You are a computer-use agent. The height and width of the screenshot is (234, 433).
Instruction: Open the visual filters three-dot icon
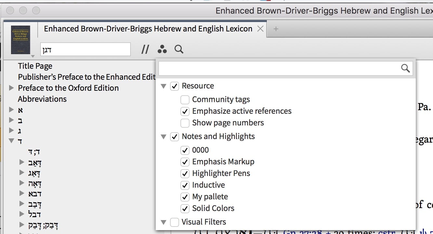tap(162, 49)
